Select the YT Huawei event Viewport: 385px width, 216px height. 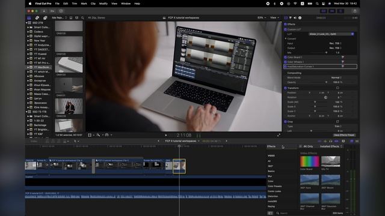click(40, 54)
